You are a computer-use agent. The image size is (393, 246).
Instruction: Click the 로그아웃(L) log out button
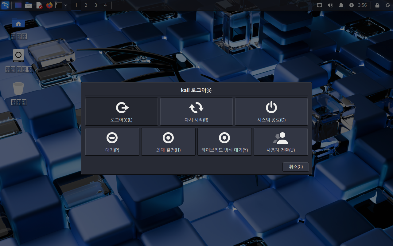tap(121, 111)
